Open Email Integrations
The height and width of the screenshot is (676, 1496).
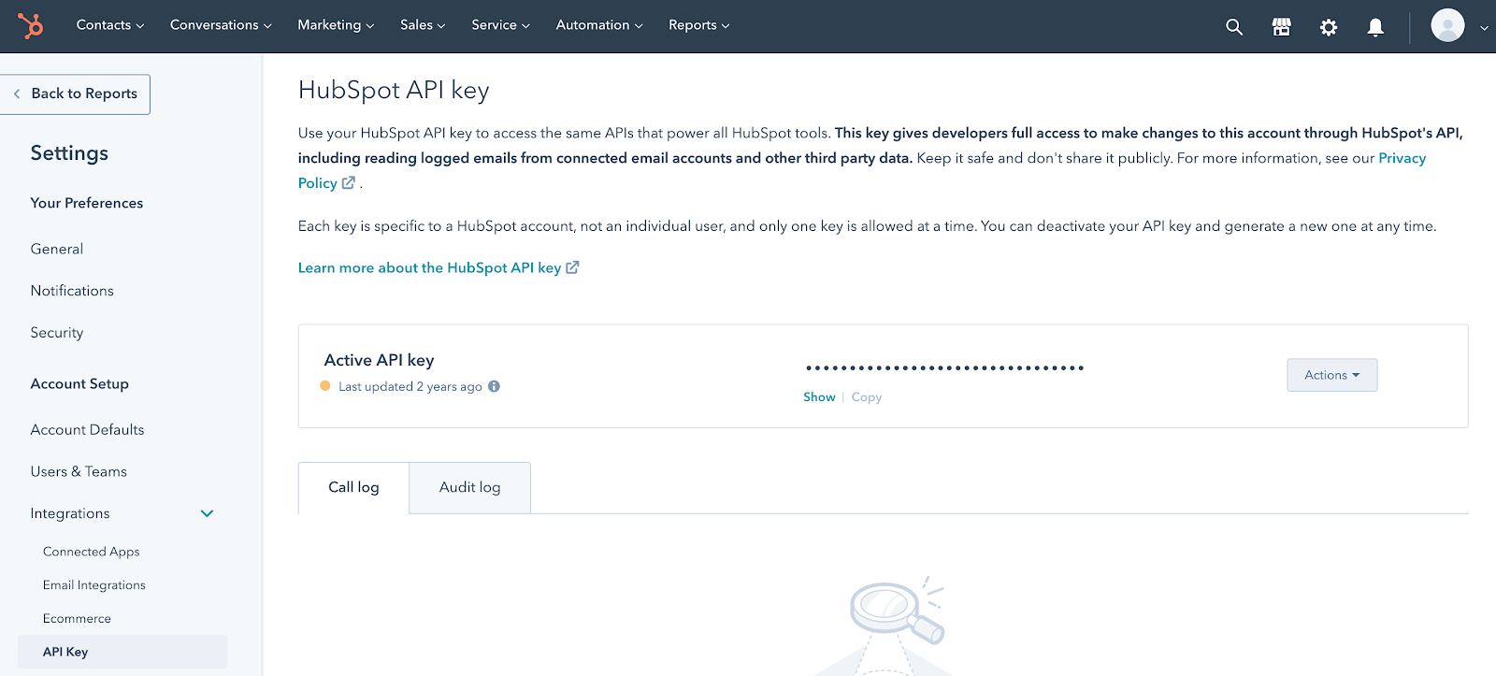(94, 585)
